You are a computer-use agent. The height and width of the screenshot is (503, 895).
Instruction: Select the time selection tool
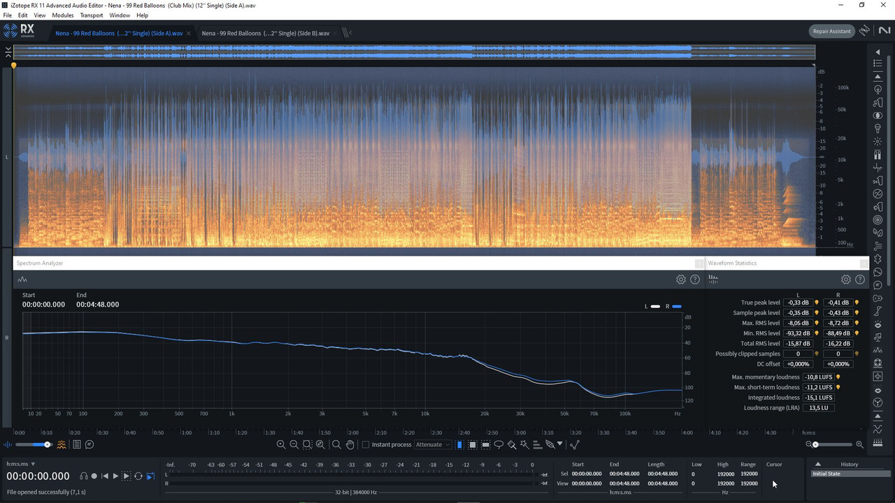(x=459, y=444)
